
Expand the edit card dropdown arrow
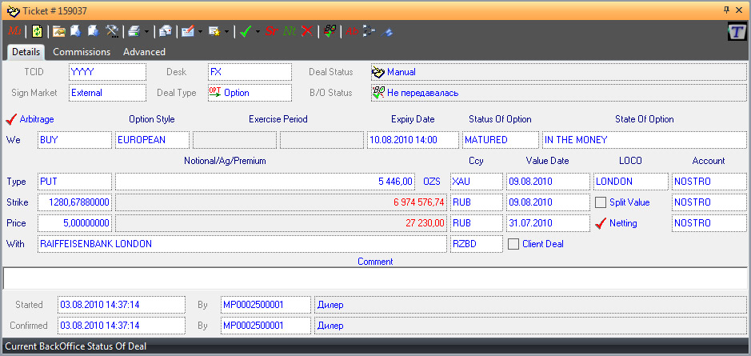(200, 32)
